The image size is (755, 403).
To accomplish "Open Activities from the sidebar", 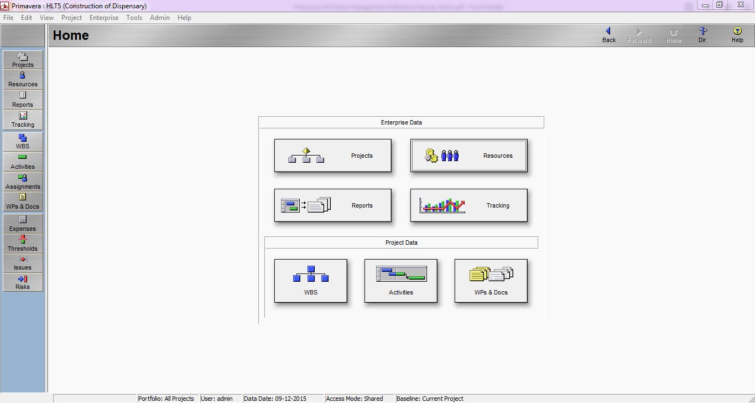I will click(x=22, y=162).
